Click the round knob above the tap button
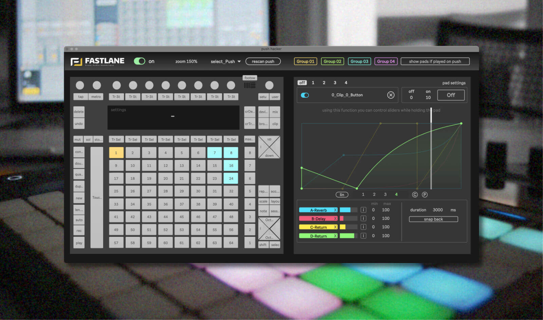The width and height of the screenshot is (543, 320). point(80,85)
